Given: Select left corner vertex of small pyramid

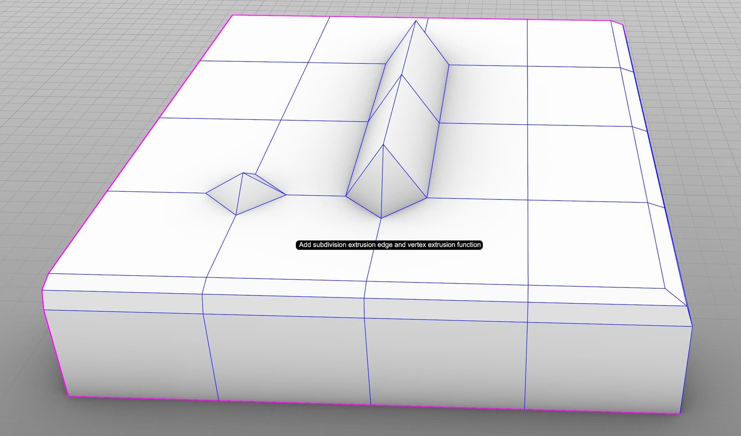Looking at the screenshot, I should point(206,193).
